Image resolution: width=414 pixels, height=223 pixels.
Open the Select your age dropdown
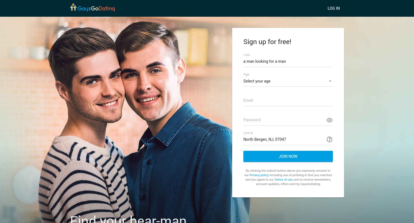(x=288, y=81)
